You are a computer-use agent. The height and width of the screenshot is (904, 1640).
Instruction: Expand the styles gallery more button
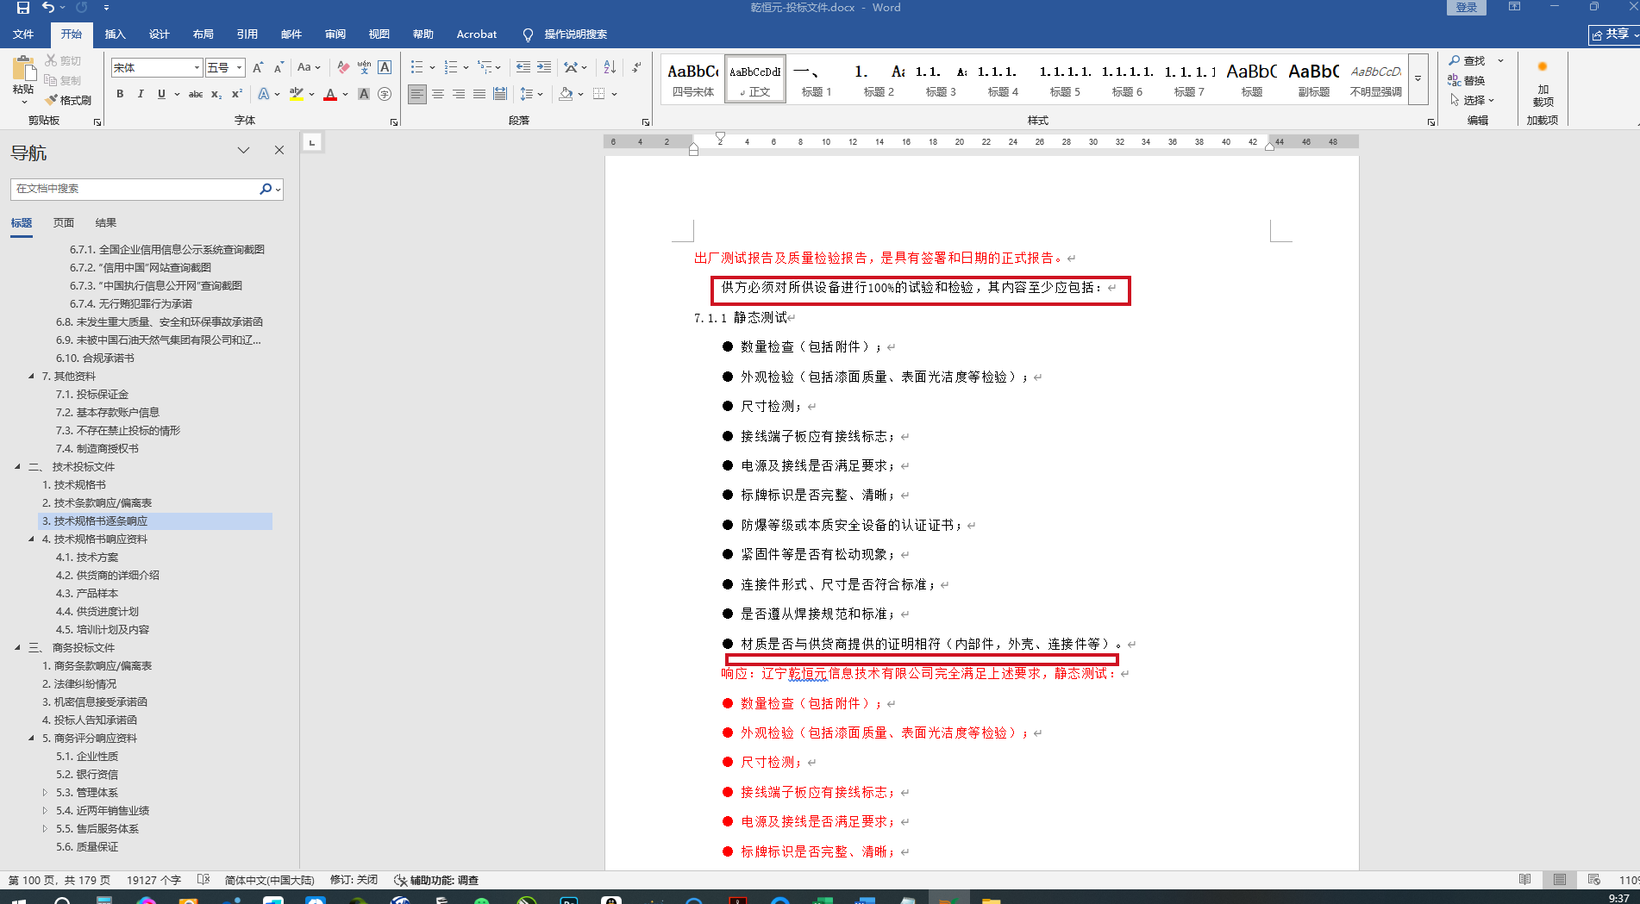[1418, 79]
